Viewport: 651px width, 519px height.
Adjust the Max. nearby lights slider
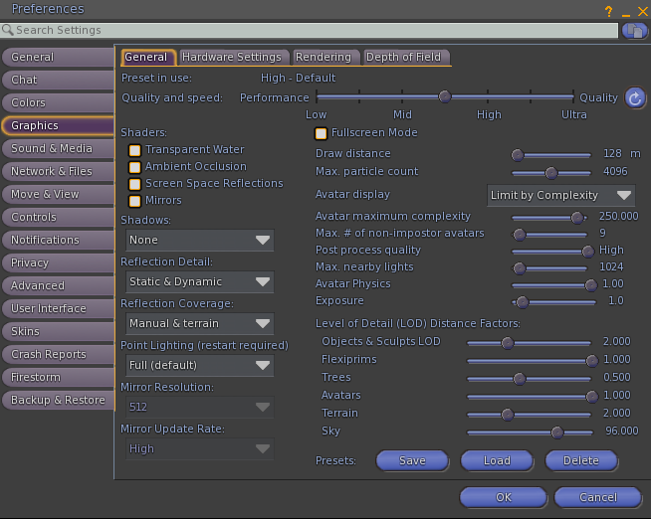click(549, 268)
